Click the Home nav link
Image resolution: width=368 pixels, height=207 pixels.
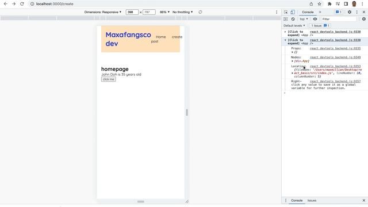pos(161,37)
